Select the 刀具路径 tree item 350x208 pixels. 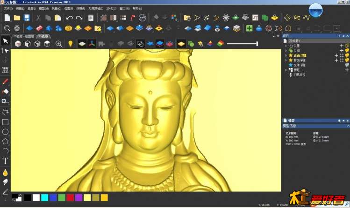[x=300, y=74]
